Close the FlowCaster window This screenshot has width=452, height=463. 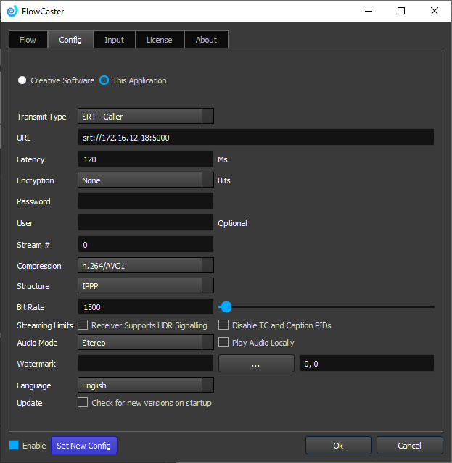pyautogui.click(x=435, y=11)
